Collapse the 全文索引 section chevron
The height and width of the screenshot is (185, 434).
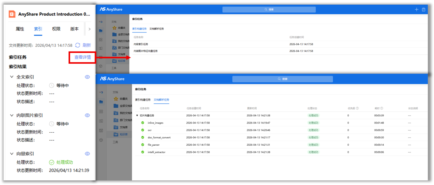click(x=12, y=77)
